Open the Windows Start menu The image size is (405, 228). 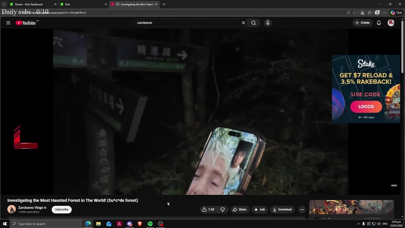(x=5, y=224)
